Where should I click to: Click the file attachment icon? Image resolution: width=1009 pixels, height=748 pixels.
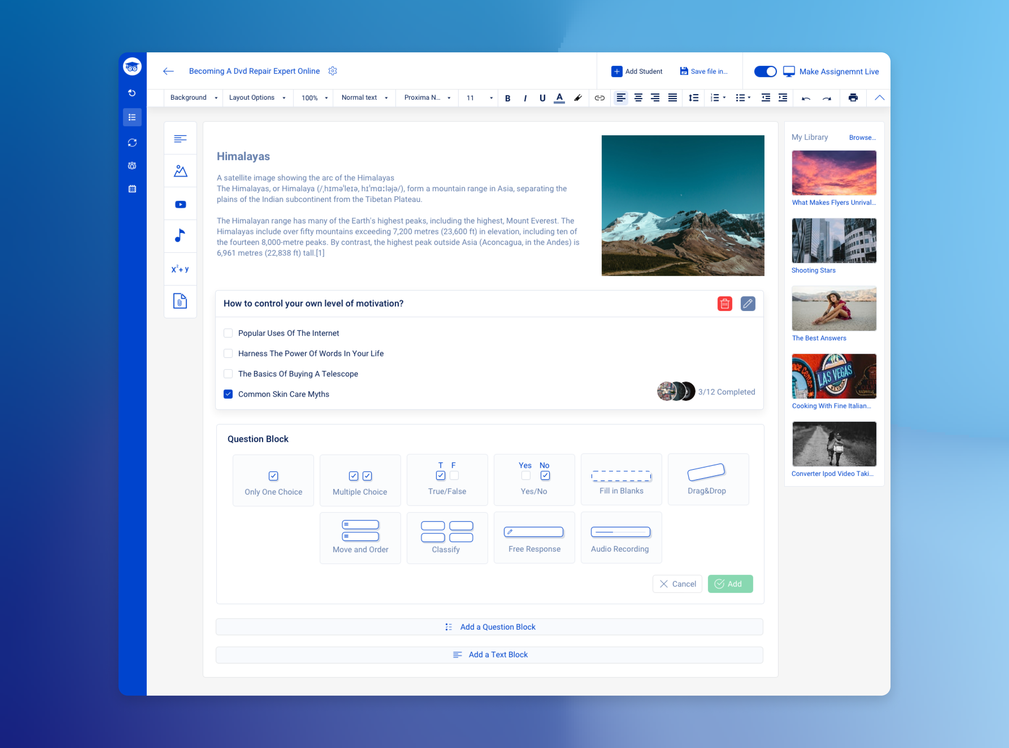(180, 301)
